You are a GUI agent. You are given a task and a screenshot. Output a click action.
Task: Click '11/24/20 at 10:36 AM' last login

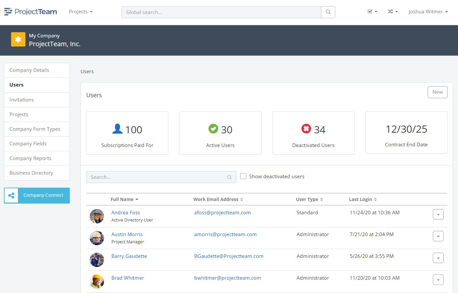[374, 213]
